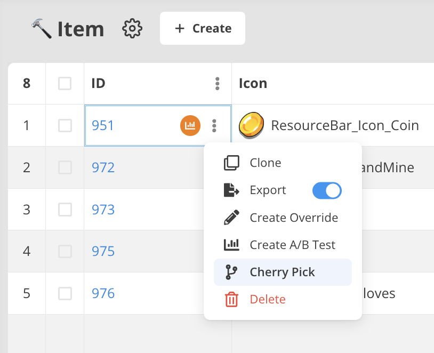Open the Item settings gear
The image size is (434, 353).
(132, 28)
